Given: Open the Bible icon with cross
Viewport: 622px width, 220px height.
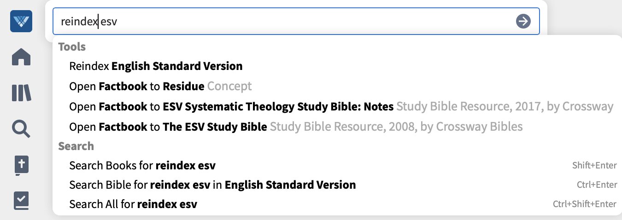Looking at the screenshot, I should tap(21, 166).
